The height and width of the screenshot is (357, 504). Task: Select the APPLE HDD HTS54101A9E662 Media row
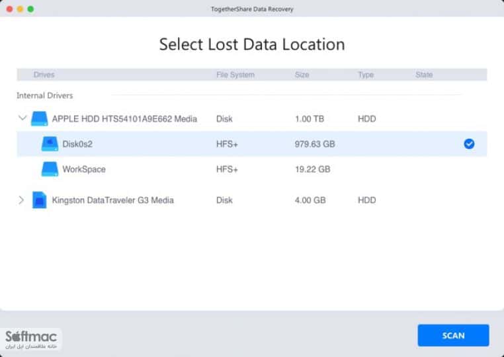252,118
